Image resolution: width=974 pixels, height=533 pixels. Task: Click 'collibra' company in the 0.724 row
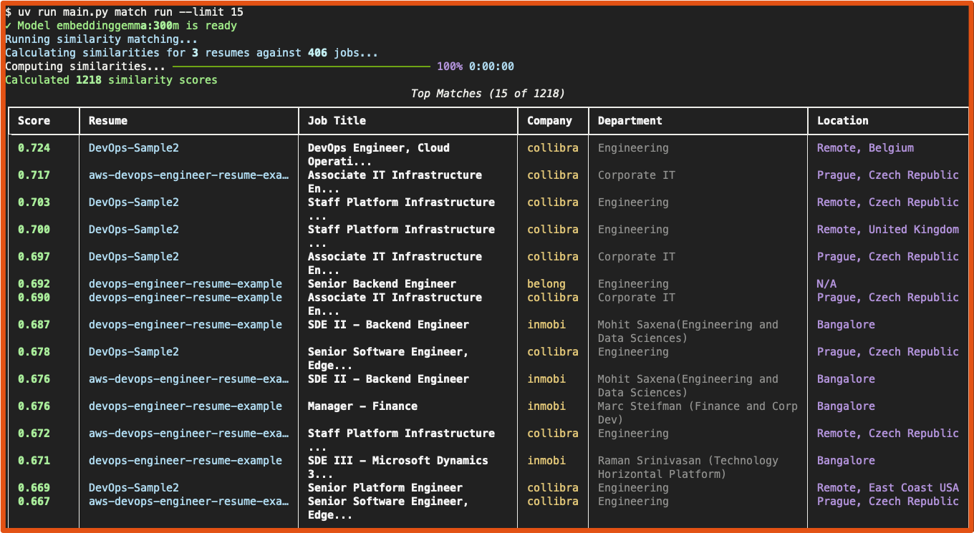pyautogui.click(x=553, y=148)
